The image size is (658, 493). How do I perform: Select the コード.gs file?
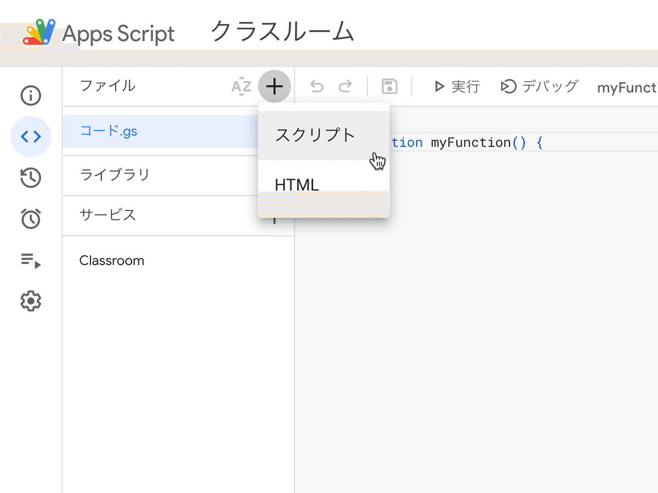(x=160, y=131)
